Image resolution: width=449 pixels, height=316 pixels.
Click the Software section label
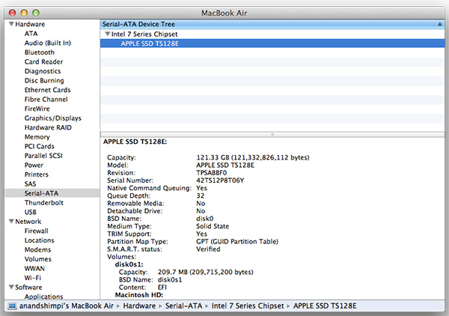click(x=28, y=287)
